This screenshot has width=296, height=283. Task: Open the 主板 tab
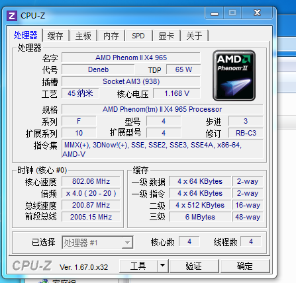click(83, 36)
